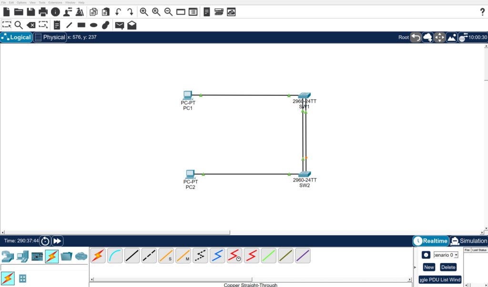Screen dimensions: 488x287
Task: Open the Extensions menu
Action: (x=55, y=2)
